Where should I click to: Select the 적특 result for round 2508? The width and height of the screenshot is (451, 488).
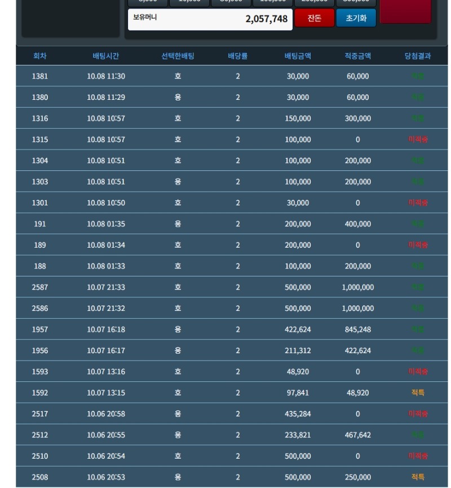(418, 477)
